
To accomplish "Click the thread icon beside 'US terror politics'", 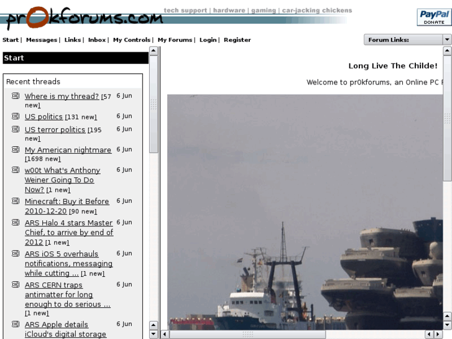I will [x=16, y=129].
